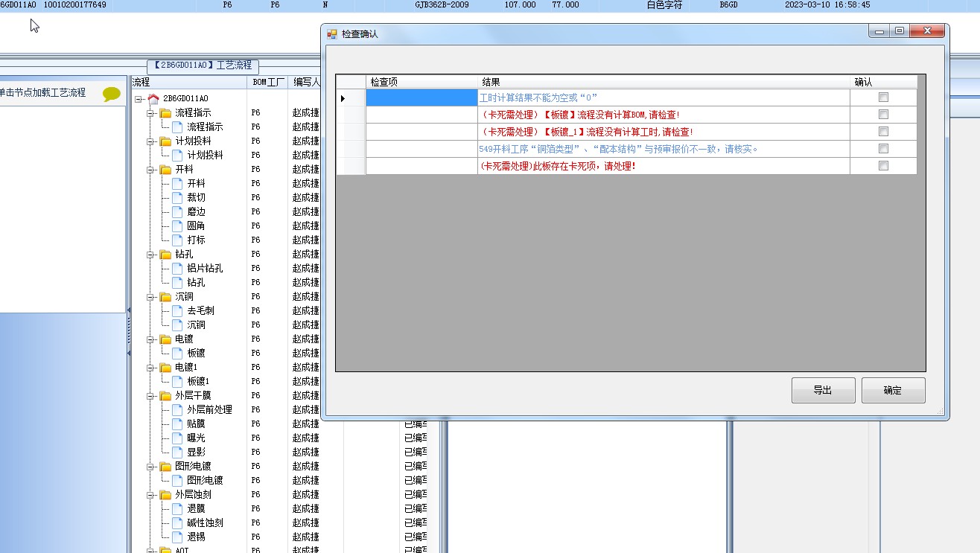This screenshot has height=553, width=980.
Task: Collapse the 计划投料 folder node
Action: click(150, 141)
